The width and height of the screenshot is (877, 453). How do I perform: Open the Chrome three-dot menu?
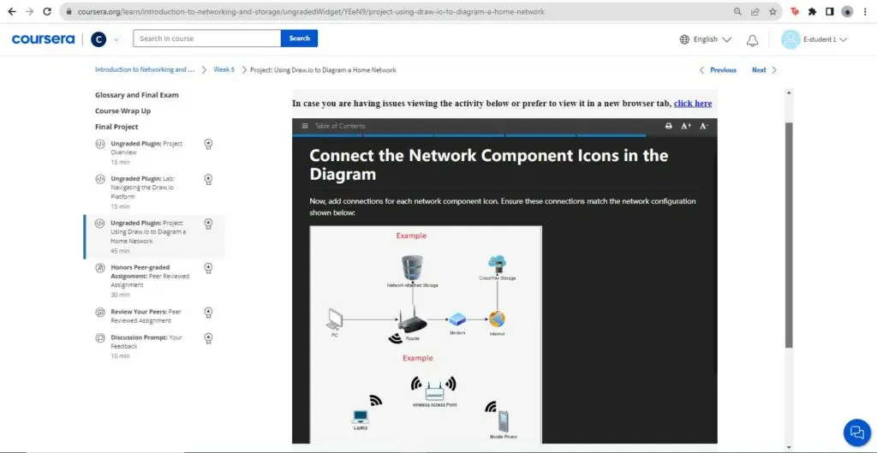pyautogui.click(x=865, y=11)
